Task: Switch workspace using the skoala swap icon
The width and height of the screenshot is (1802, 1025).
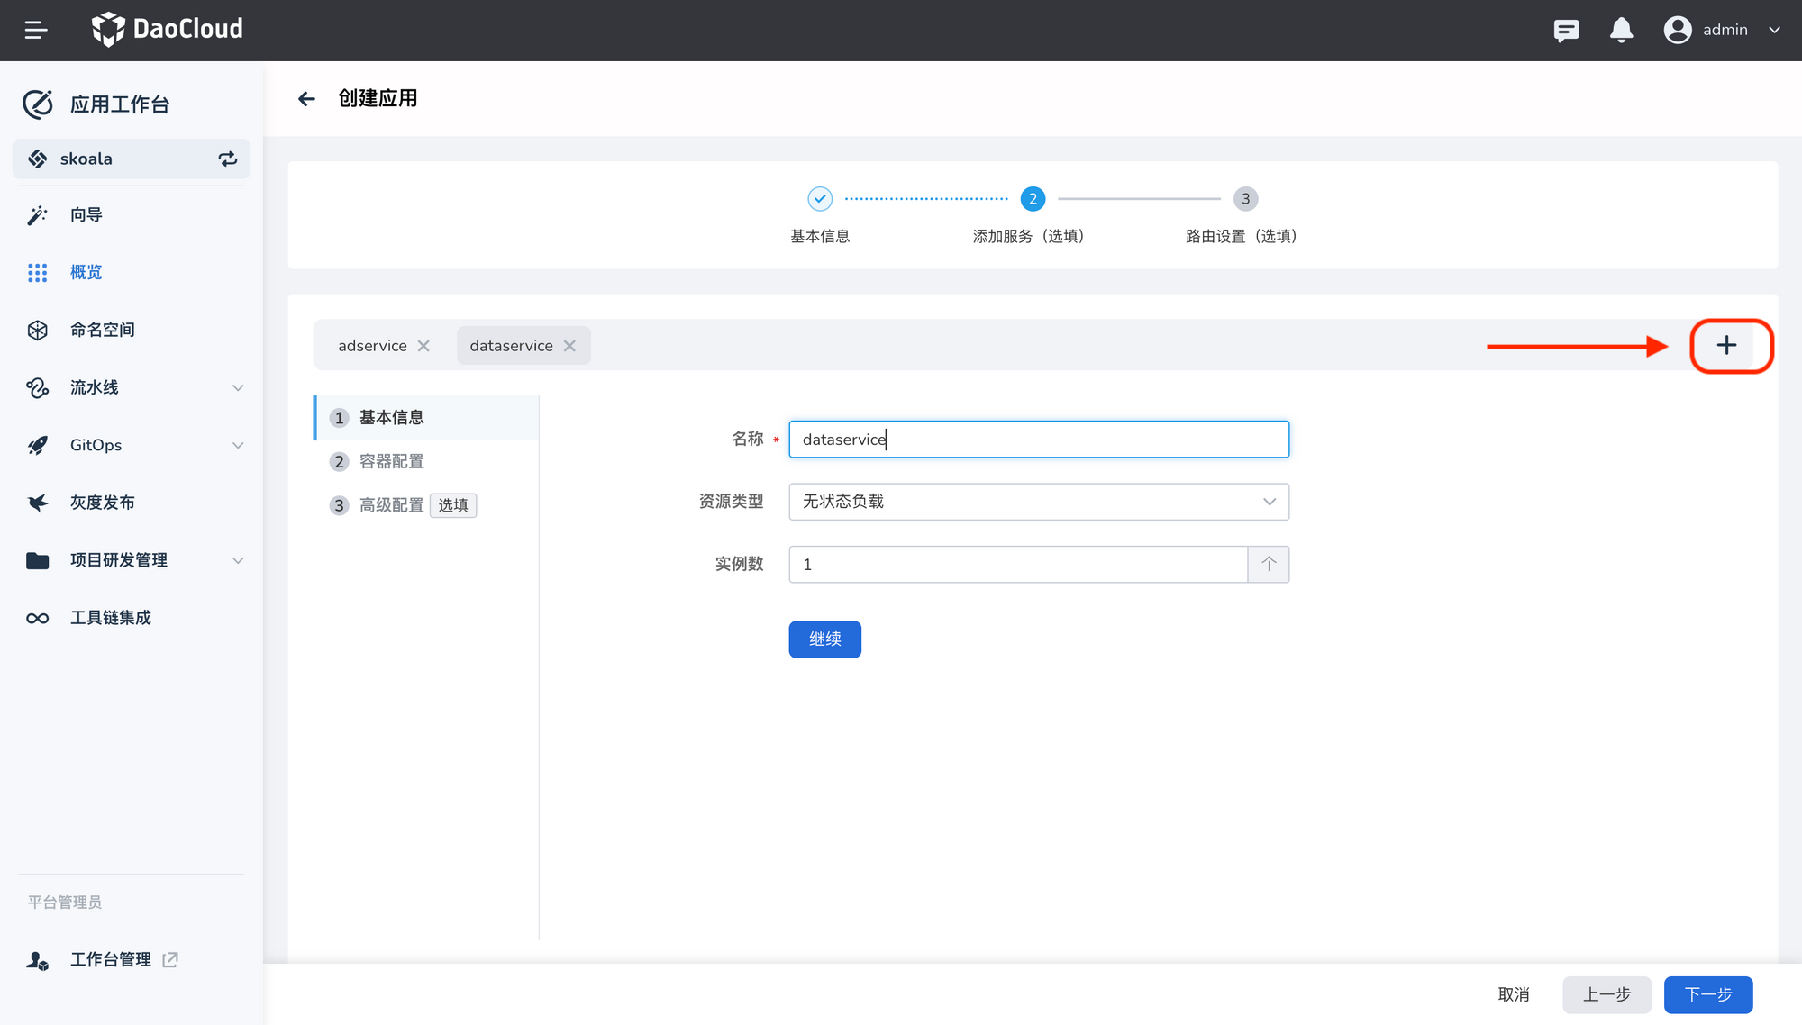Action: point(228,159)
